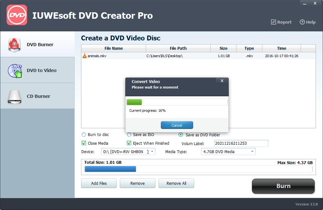Switch to the CD Burner tab
This screenshot has height=210, width=323.
pyautogui.click(x=37, y=96)
